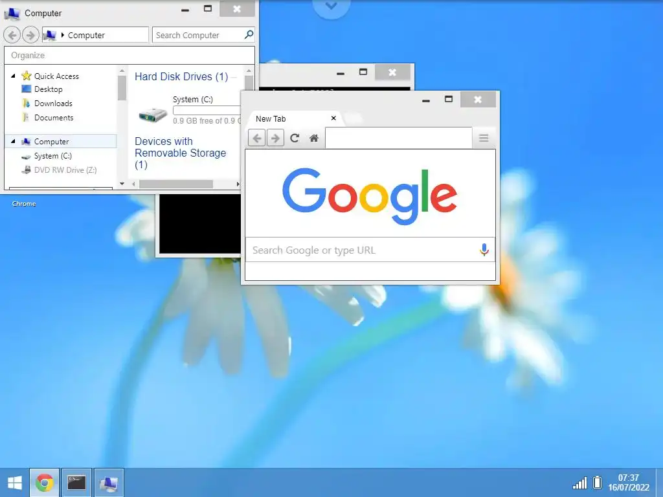The image size is (663, 497).
Task: Click the dropdown chevron at top of screen
Action: pyautogui.click(x=331, y=6)
